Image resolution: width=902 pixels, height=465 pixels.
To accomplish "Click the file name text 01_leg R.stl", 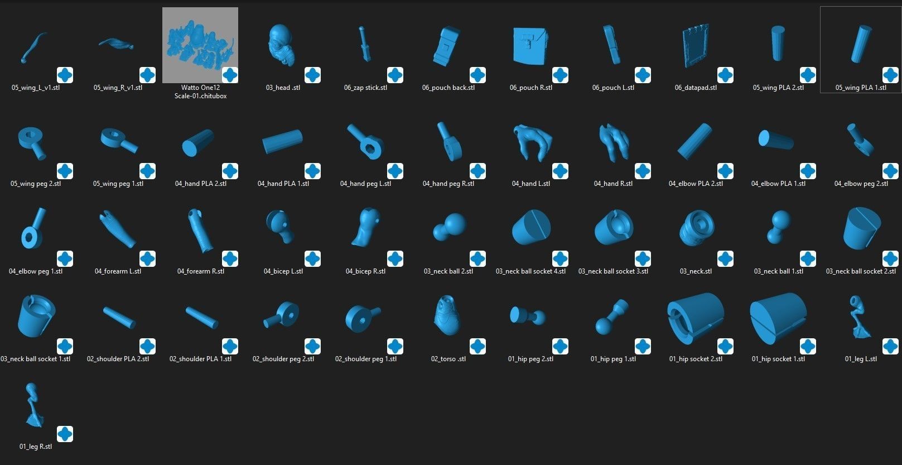I will point(36,447).
